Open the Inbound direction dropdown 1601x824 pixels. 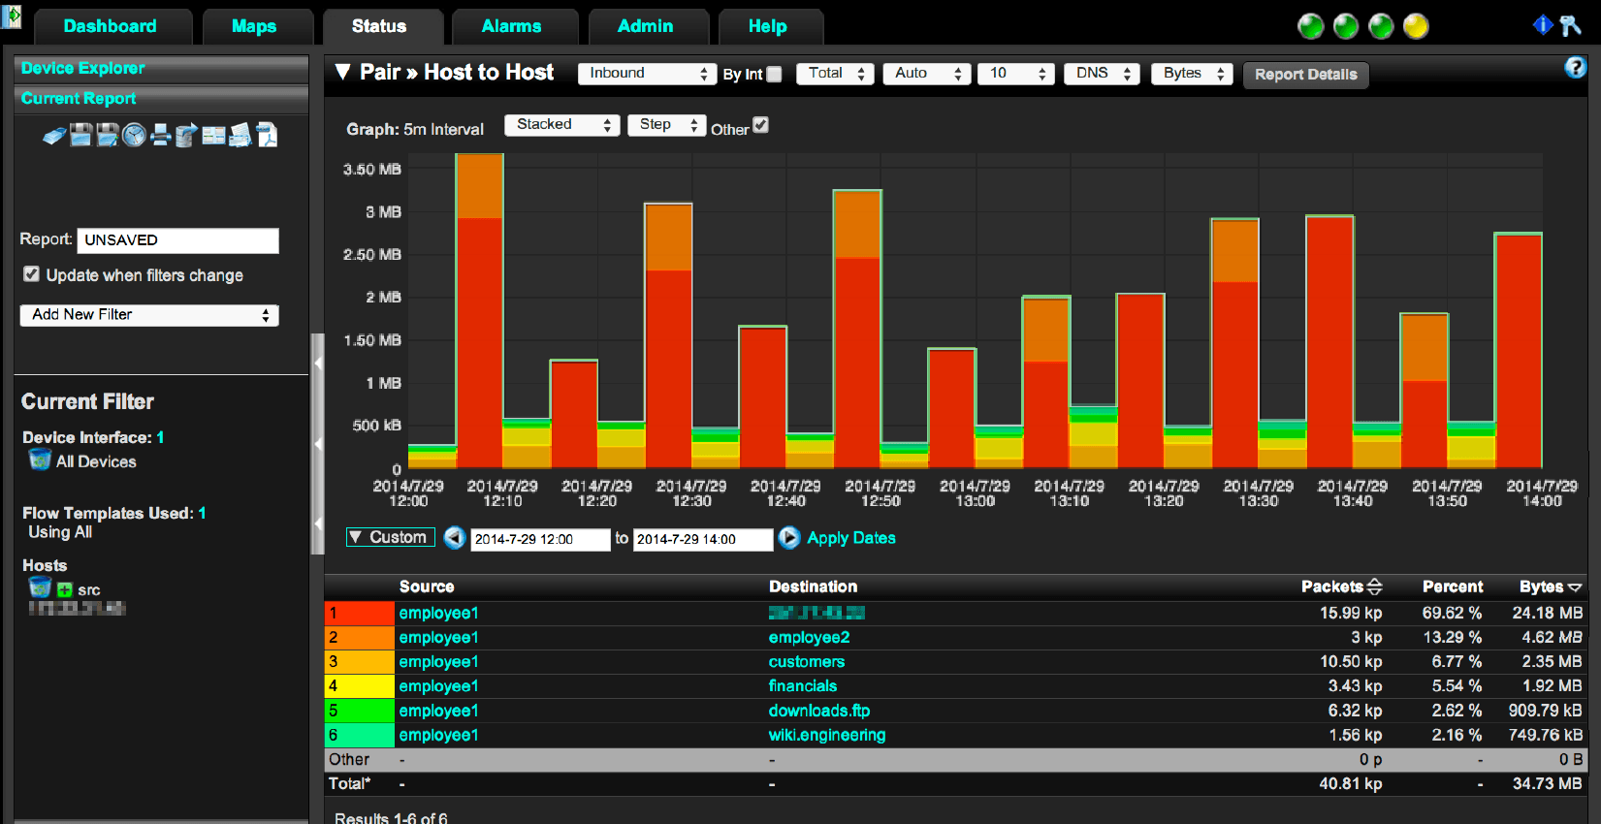[x=648, y=74]
